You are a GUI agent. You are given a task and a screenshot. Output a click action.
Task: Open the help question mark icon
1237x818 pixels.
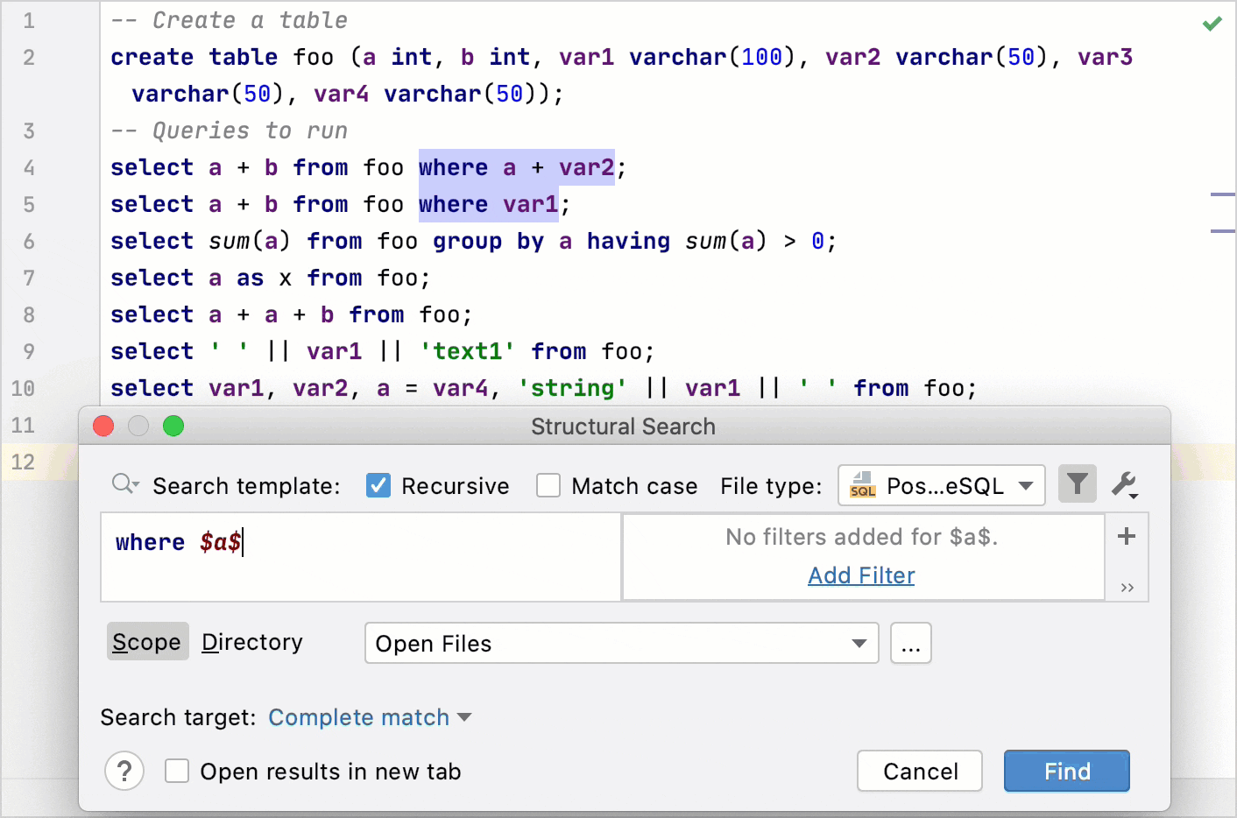[x=124, y=771]
